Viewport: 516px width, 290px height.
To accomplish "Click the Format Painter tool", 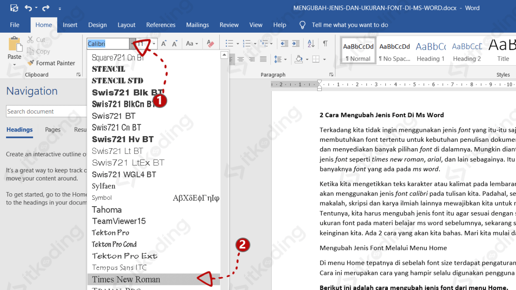I will coord(51,63).
